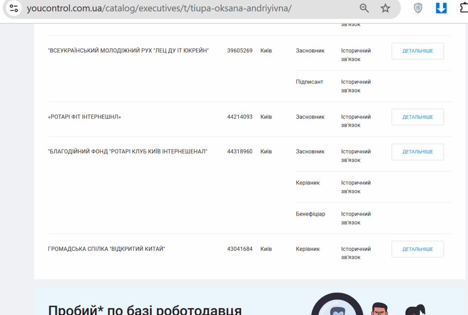Click Київ in the 43041684 row
The width and height of the screenshot is (468, 315).
[266, 249]
